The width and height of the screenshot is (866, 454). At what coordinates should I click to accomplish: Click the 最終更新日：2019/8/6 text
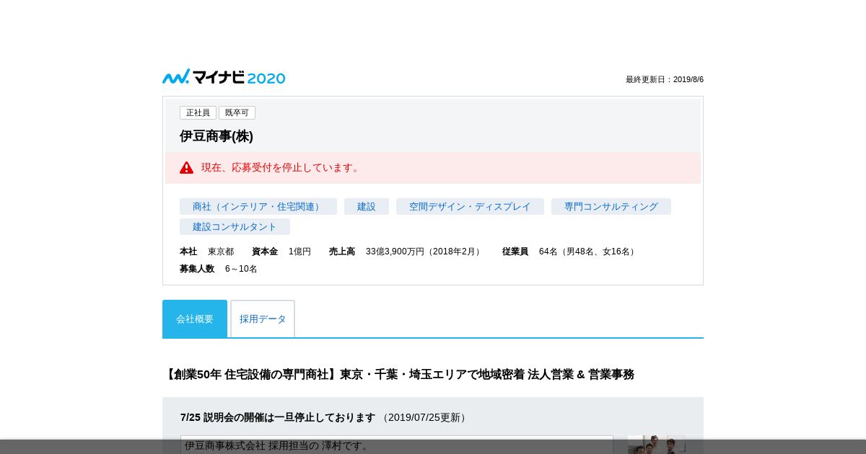click(665, 79)
